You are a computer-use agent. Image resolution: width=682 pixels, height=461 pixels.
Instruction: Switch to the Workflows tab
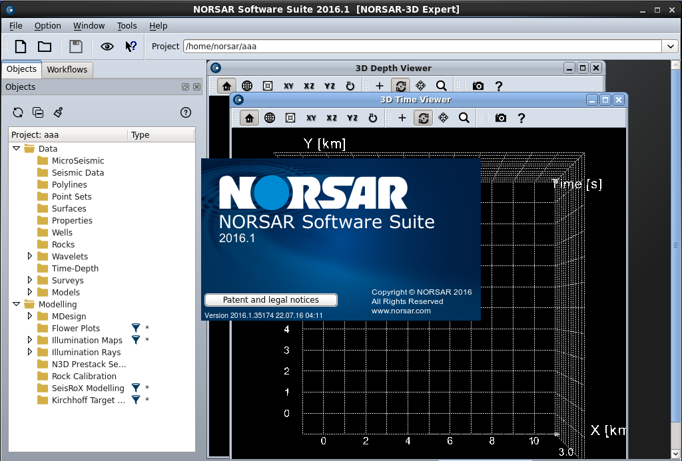click(x=67, y=70)
